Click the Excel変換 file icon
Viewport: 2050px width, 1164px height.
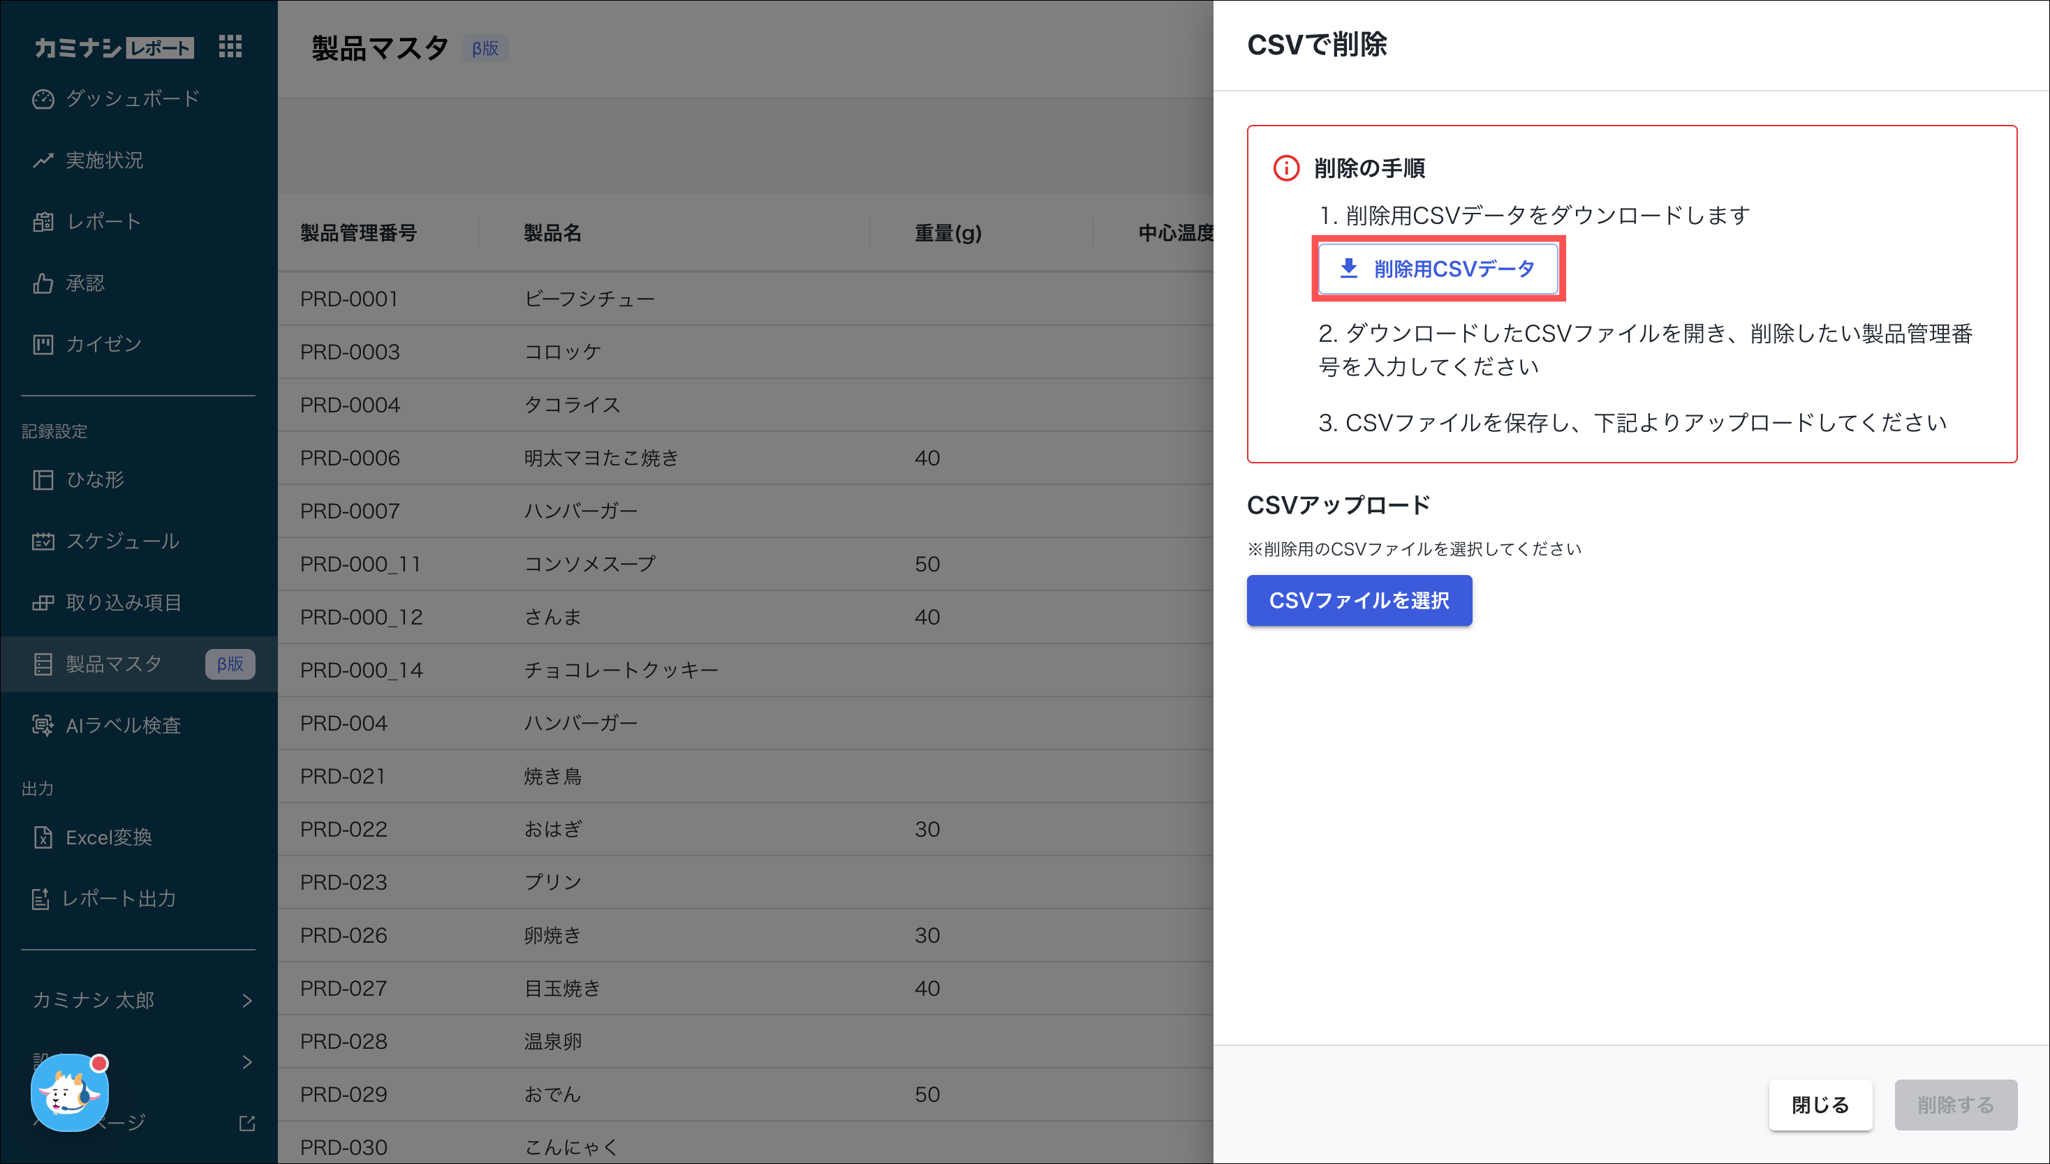(x=43, y=837)
